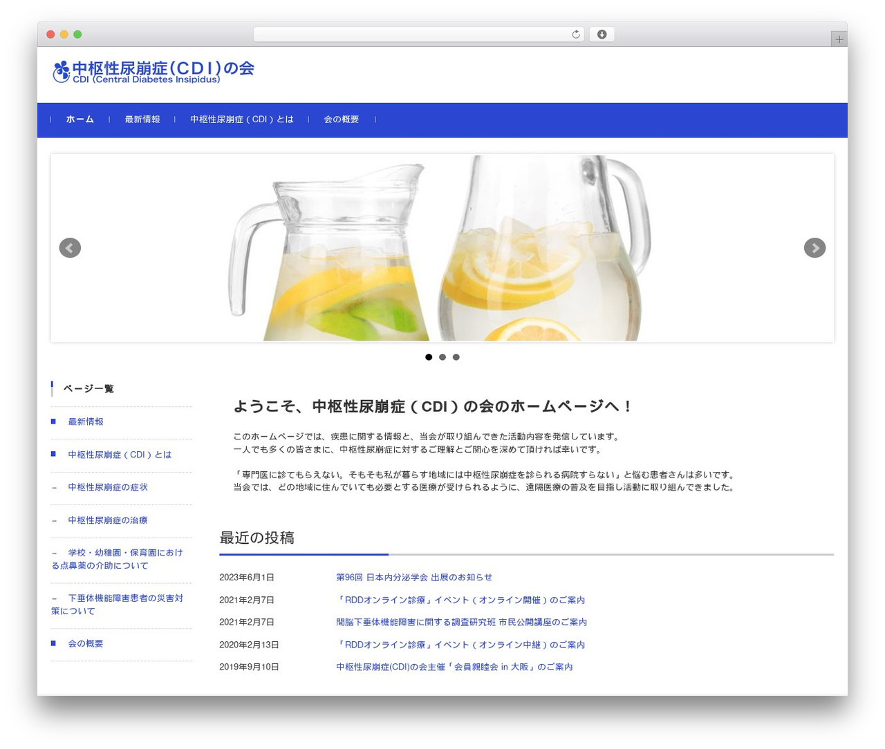Open post RDDオンライン診療 イベント（オンライン中継）
This screenshot has height=749, width=885.
pos(460,645)
